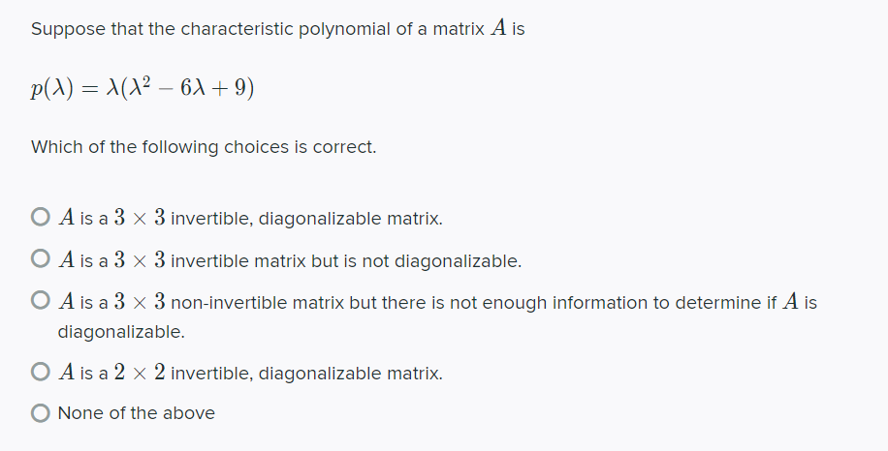888x451 pixels.
Task: Select the non-invertible, not enough information radio button
Action: tap(40, 300)
